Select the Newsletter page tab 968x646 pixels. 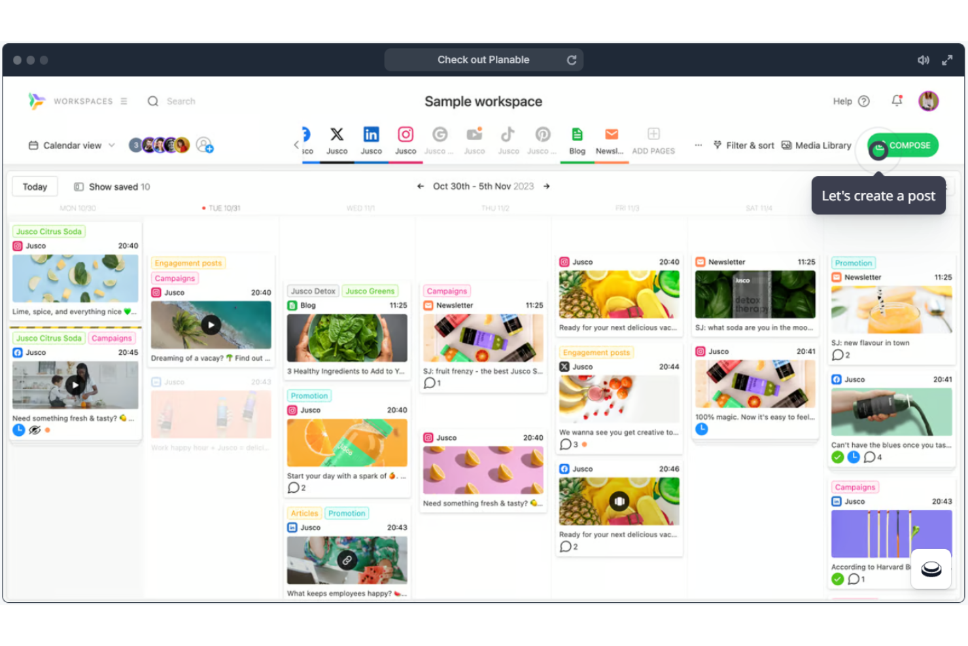[611, 141]
